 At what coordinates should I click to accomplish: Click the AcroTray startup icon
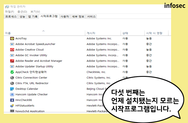[x=12, y=39]
